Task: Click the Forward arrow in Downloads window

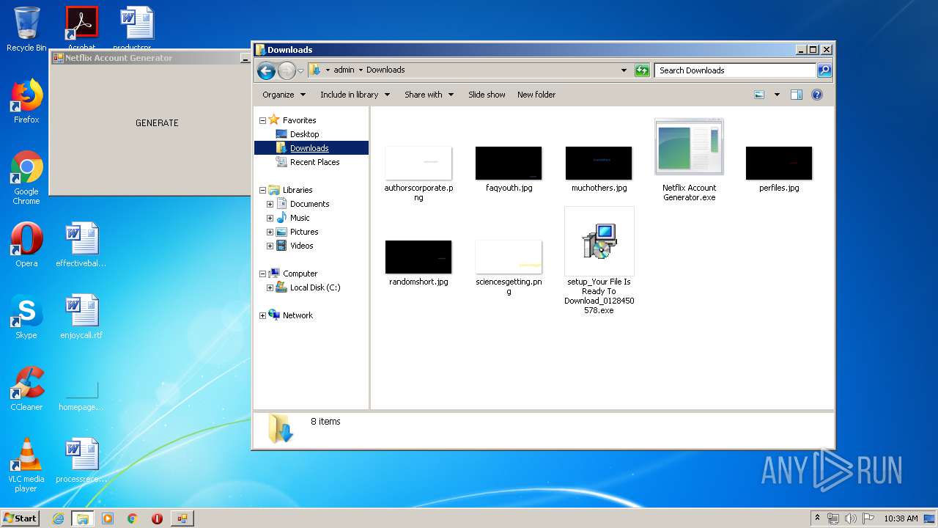Action: 287,70
